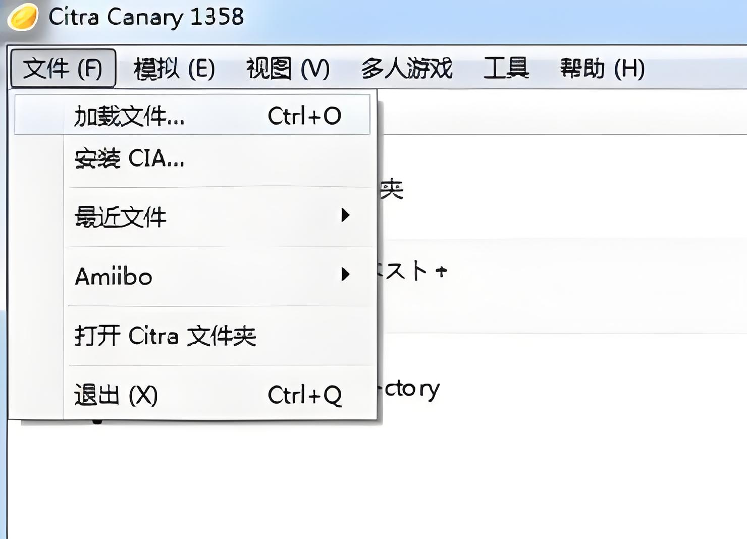Open the 视图 (V) menu
Image resolution: width=747 pixels, height=539 pixels.
tap(288, 68)
